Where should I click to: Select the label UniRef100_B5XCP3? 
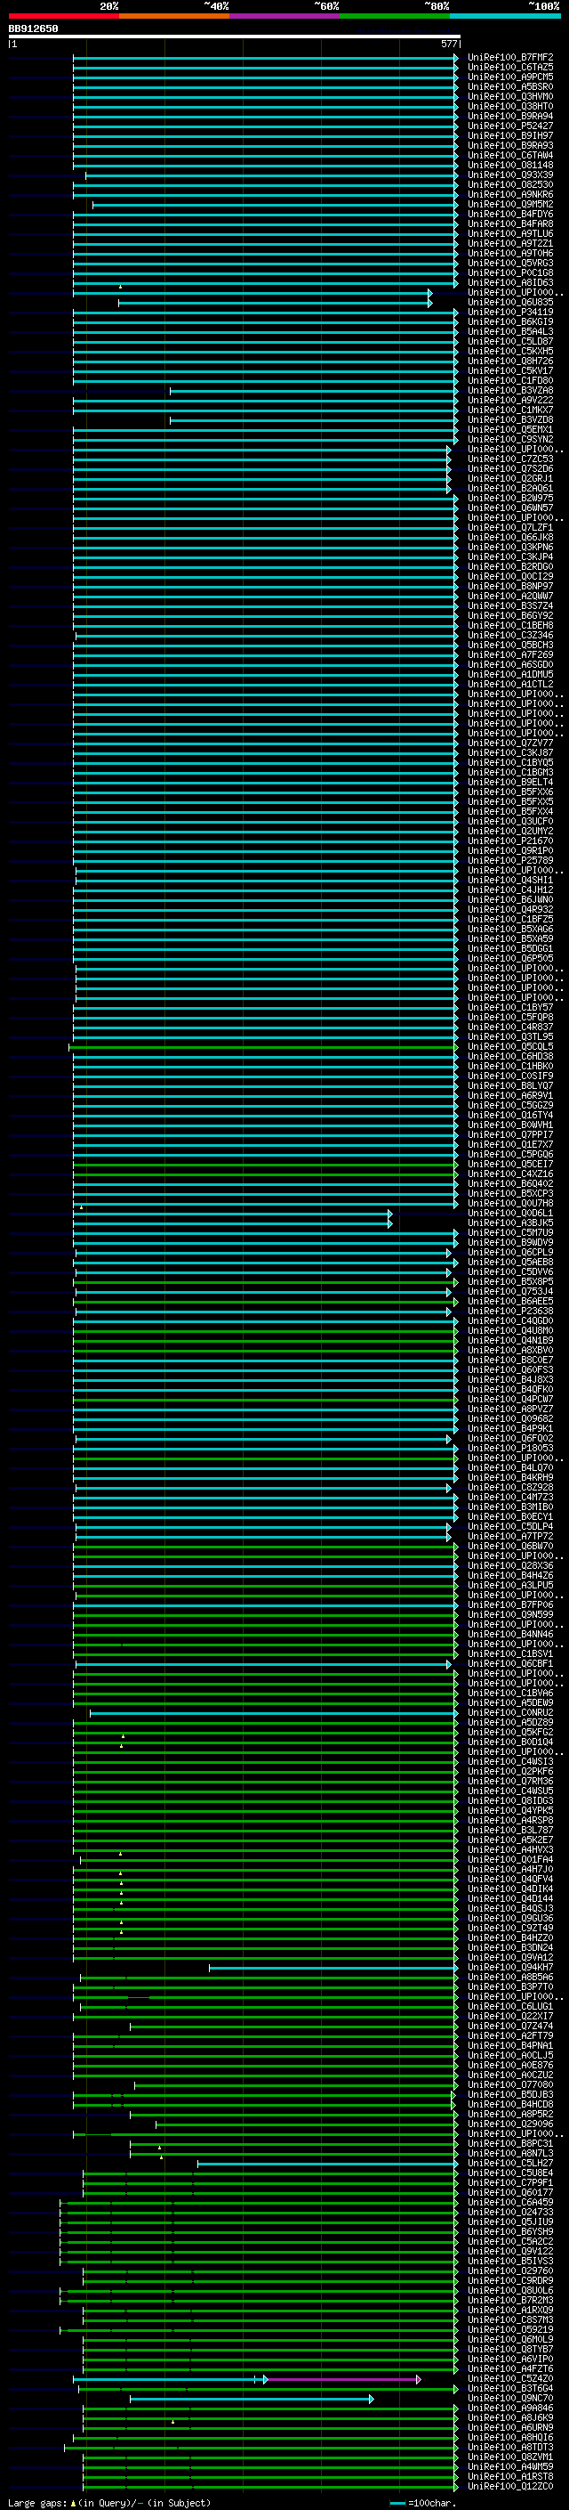[510, 1194]
